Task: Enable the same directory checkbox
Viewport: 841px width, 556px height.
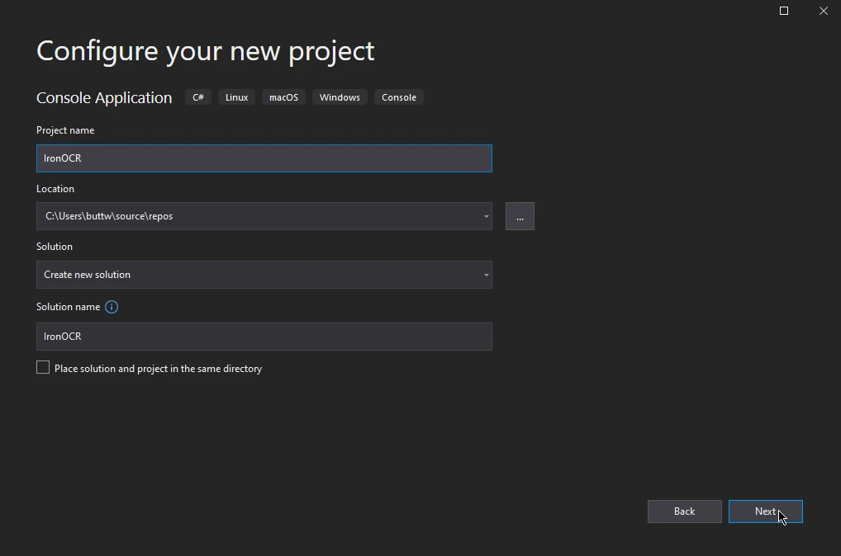Action: [43, 368]
